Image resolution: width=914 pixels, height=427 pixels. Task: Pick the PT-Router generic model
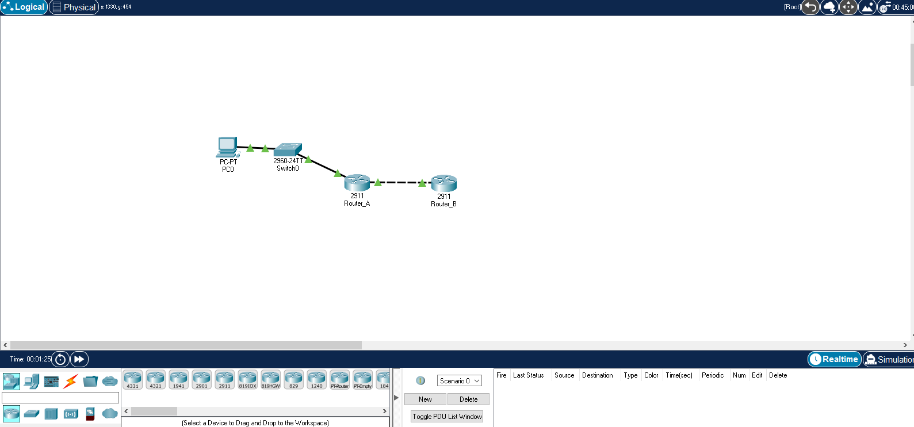click(x=340, y=380)
